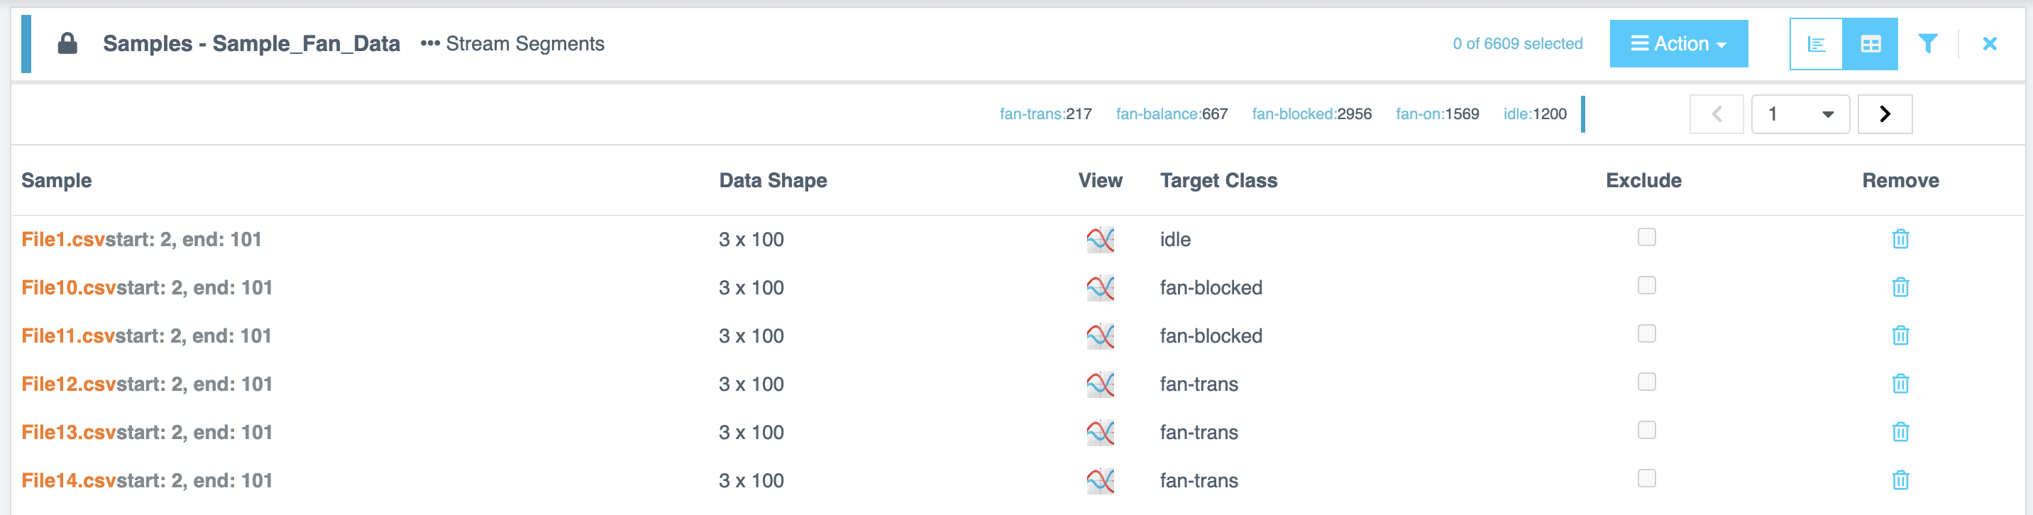Click the fan-blocked:2956 class link

[1311, 113]
